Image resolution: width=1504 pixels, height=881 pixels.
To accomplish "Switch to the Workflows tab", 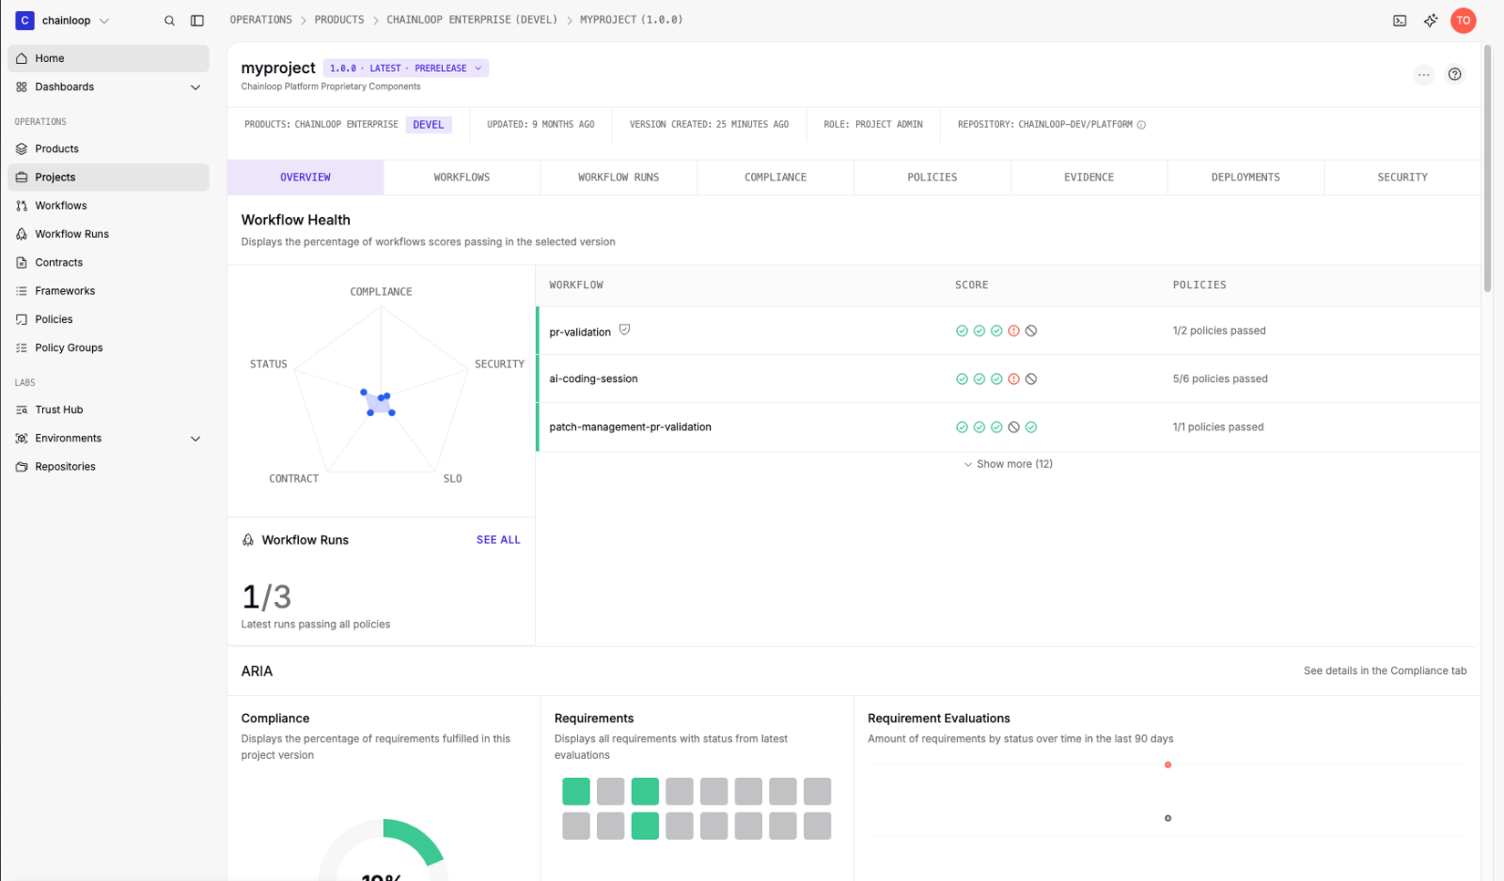I will coord(461,177).
